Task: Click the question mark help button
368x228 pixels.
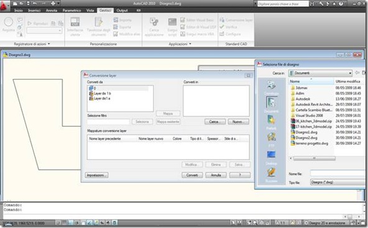Action: pyautogui.click(x=240, y=175)
